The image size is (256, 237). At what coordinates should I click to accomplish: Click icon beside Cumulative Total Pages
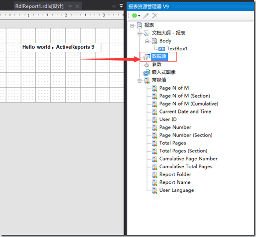click(x=154, y=167)
